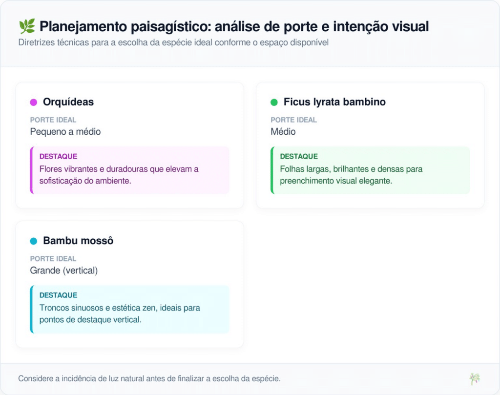Click the Porte Ideal label in Bambu mossô card

[53, 259]
